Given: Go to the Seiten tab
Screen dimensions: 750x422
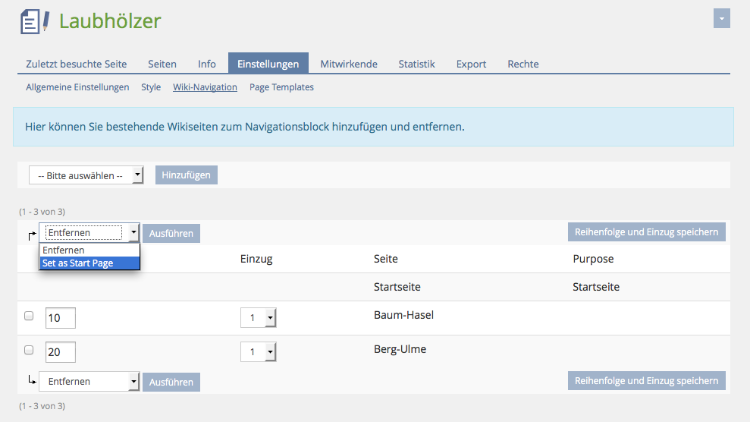Looking at the screenshot, I should 162,64.
